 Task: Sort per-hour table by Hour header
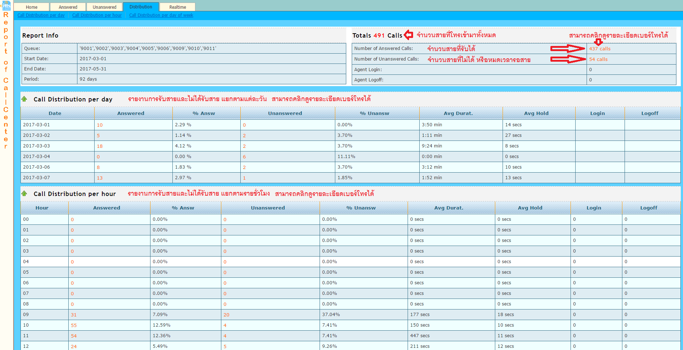[x=45, y=208]
